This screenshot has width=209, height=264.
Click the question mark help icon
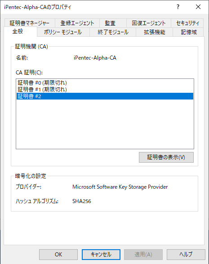(178, 7)
